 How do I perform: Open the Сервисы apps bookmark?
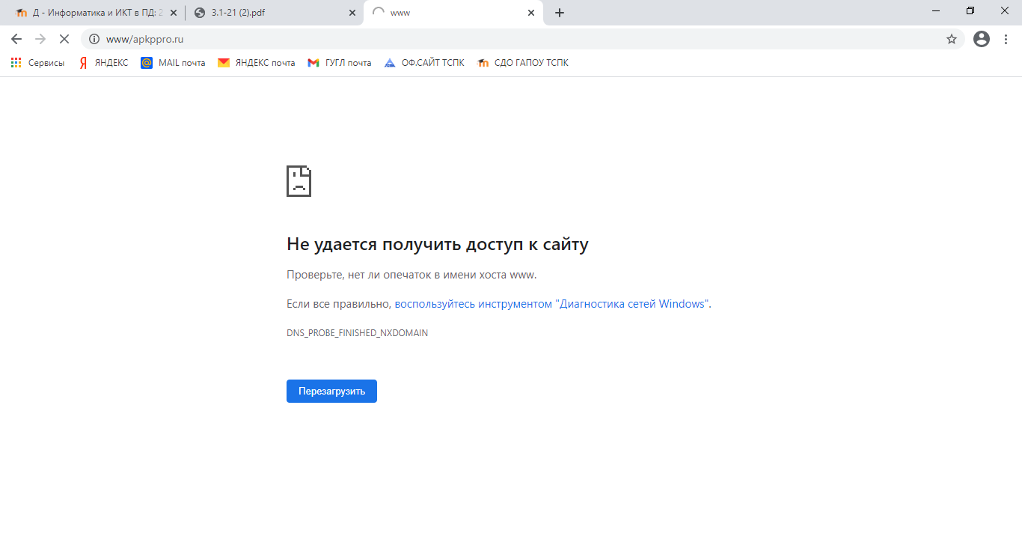37,63
